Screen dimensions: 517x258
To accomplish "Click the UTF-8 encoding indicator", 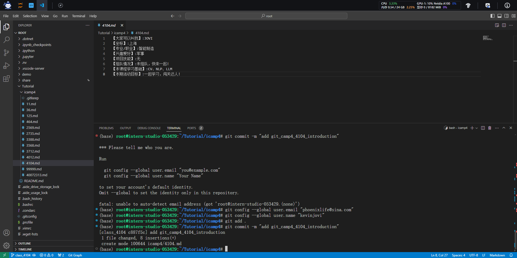I will click(x=474, y=255).
